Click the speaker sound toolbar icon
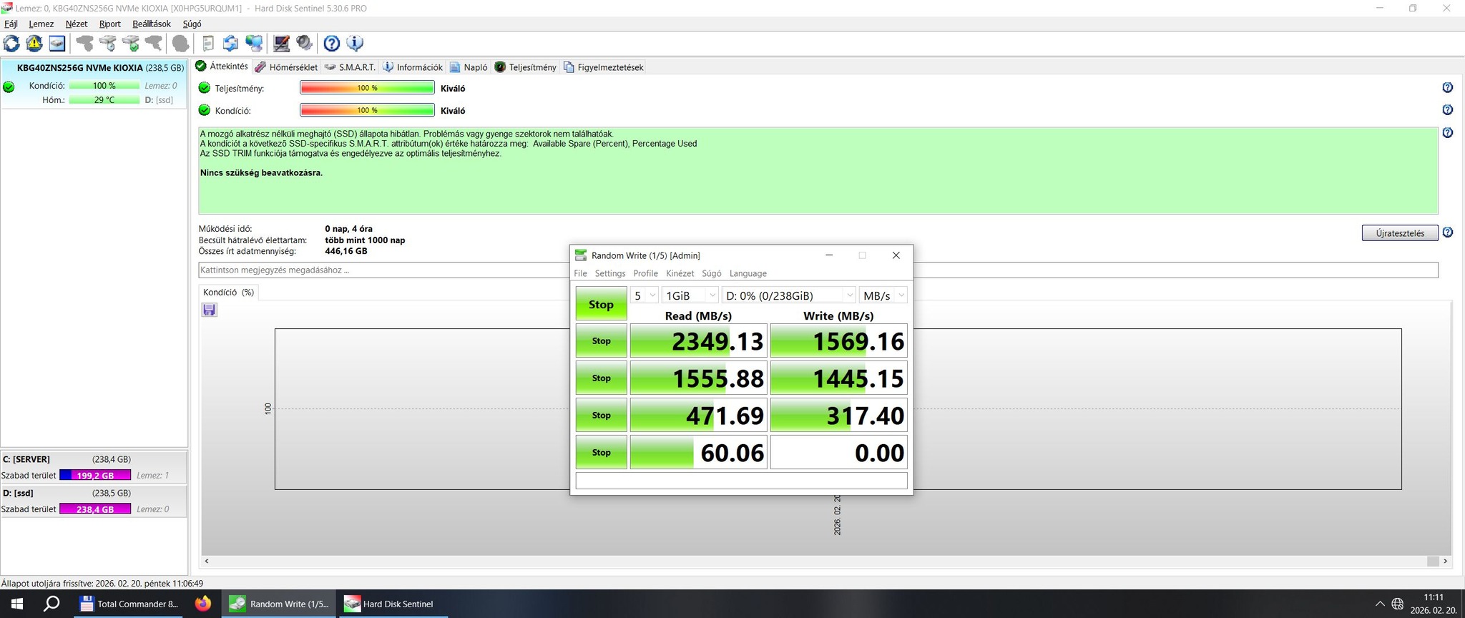The height and width of the screenshot is (618, 1465). [x=305, y=44]
